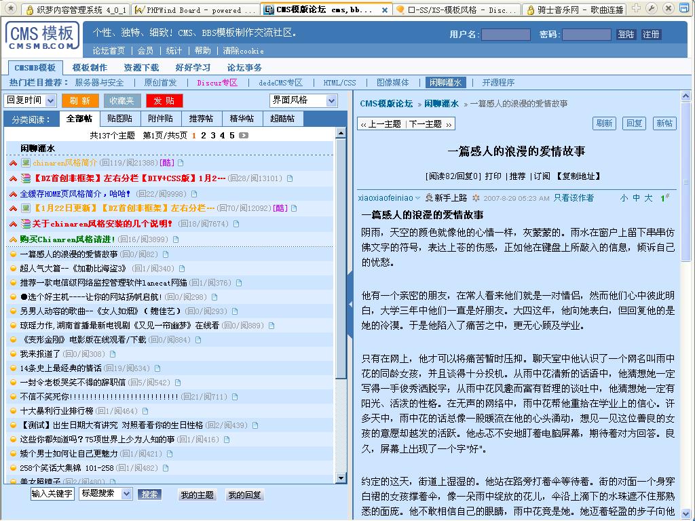Click the 输入关键字 search field
The height and width of the screenshot is (521, 695).
click(52, 494)
